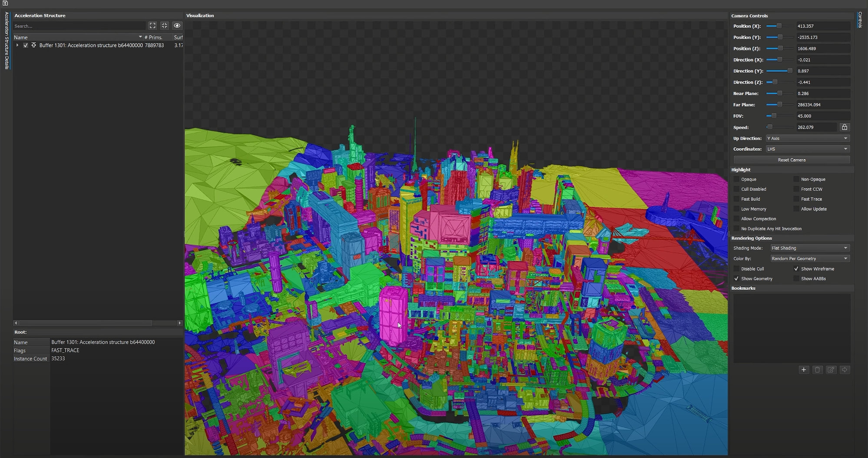Screen dimensions: 868x458
Task: Uncheck the Buffer 1301 checkbox
Action: (26, 45)
